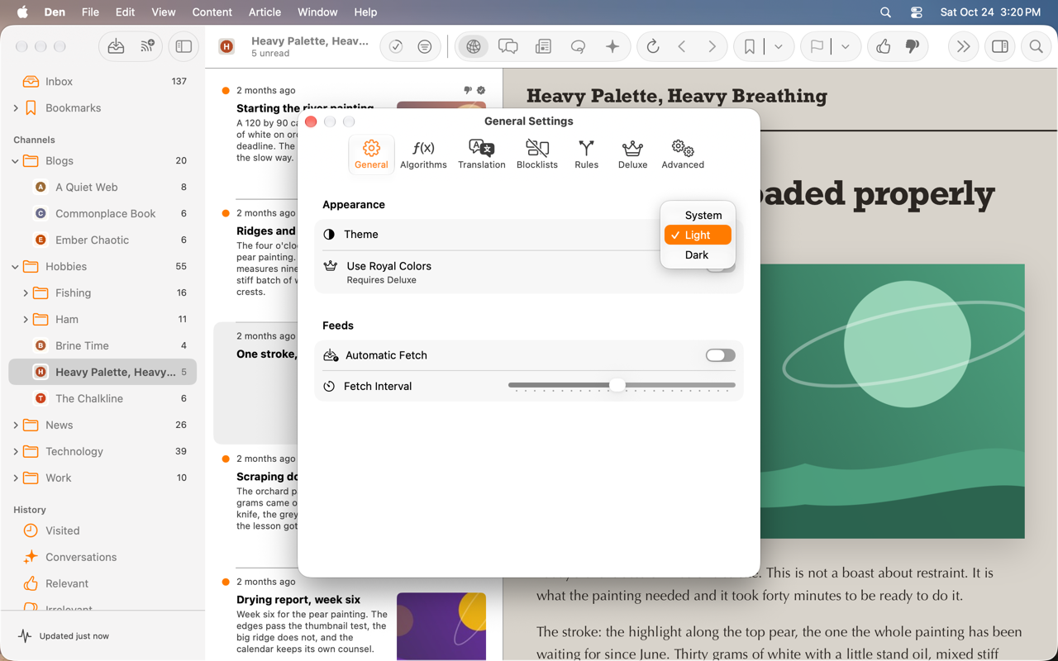Click the reader view newspaper icon
The image size is (1058, 661).
543,47
